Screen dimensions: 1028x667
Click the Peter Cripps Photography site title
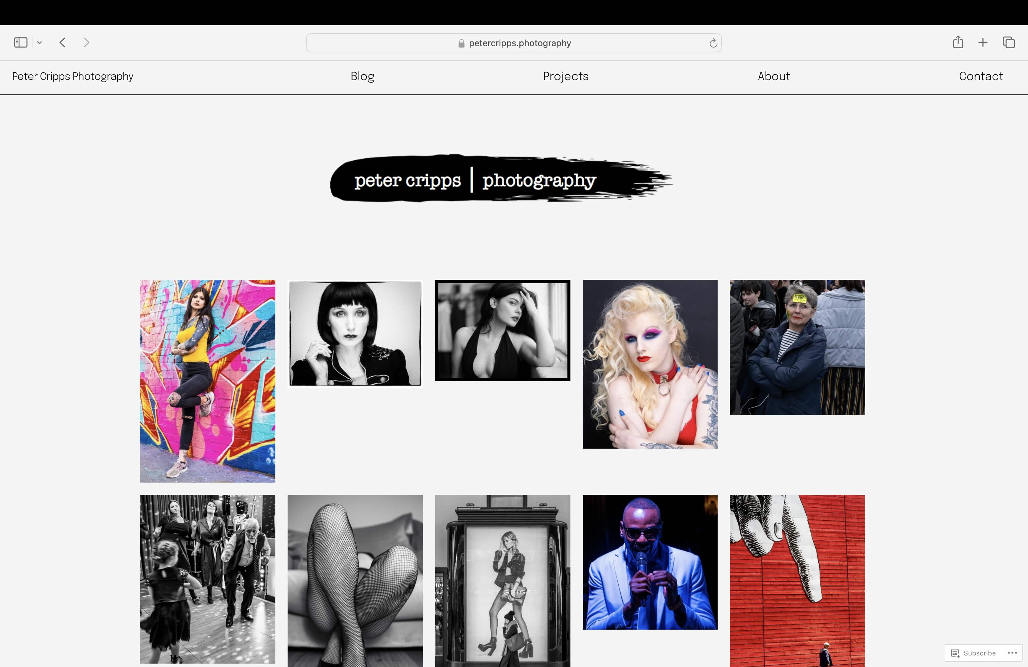pyautogui.click(x=72, y=76)
